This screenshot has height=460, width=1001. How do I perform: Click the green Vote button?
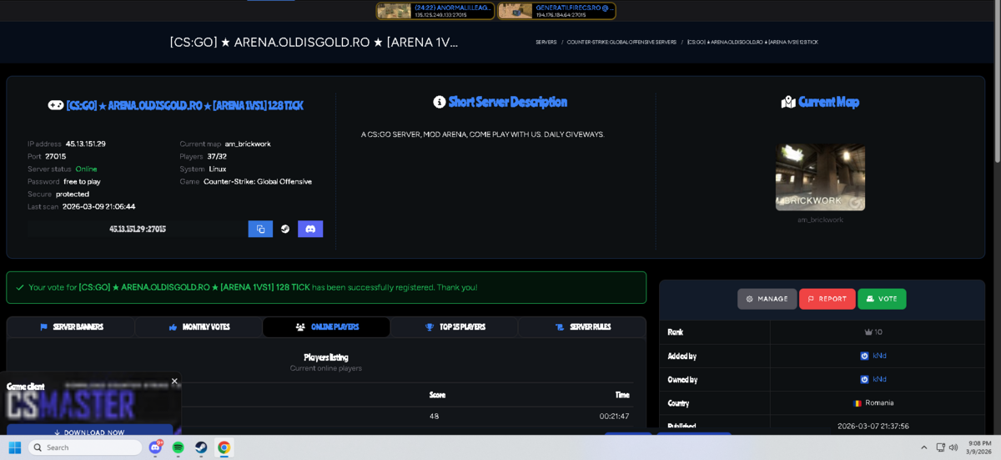(882, 299)
